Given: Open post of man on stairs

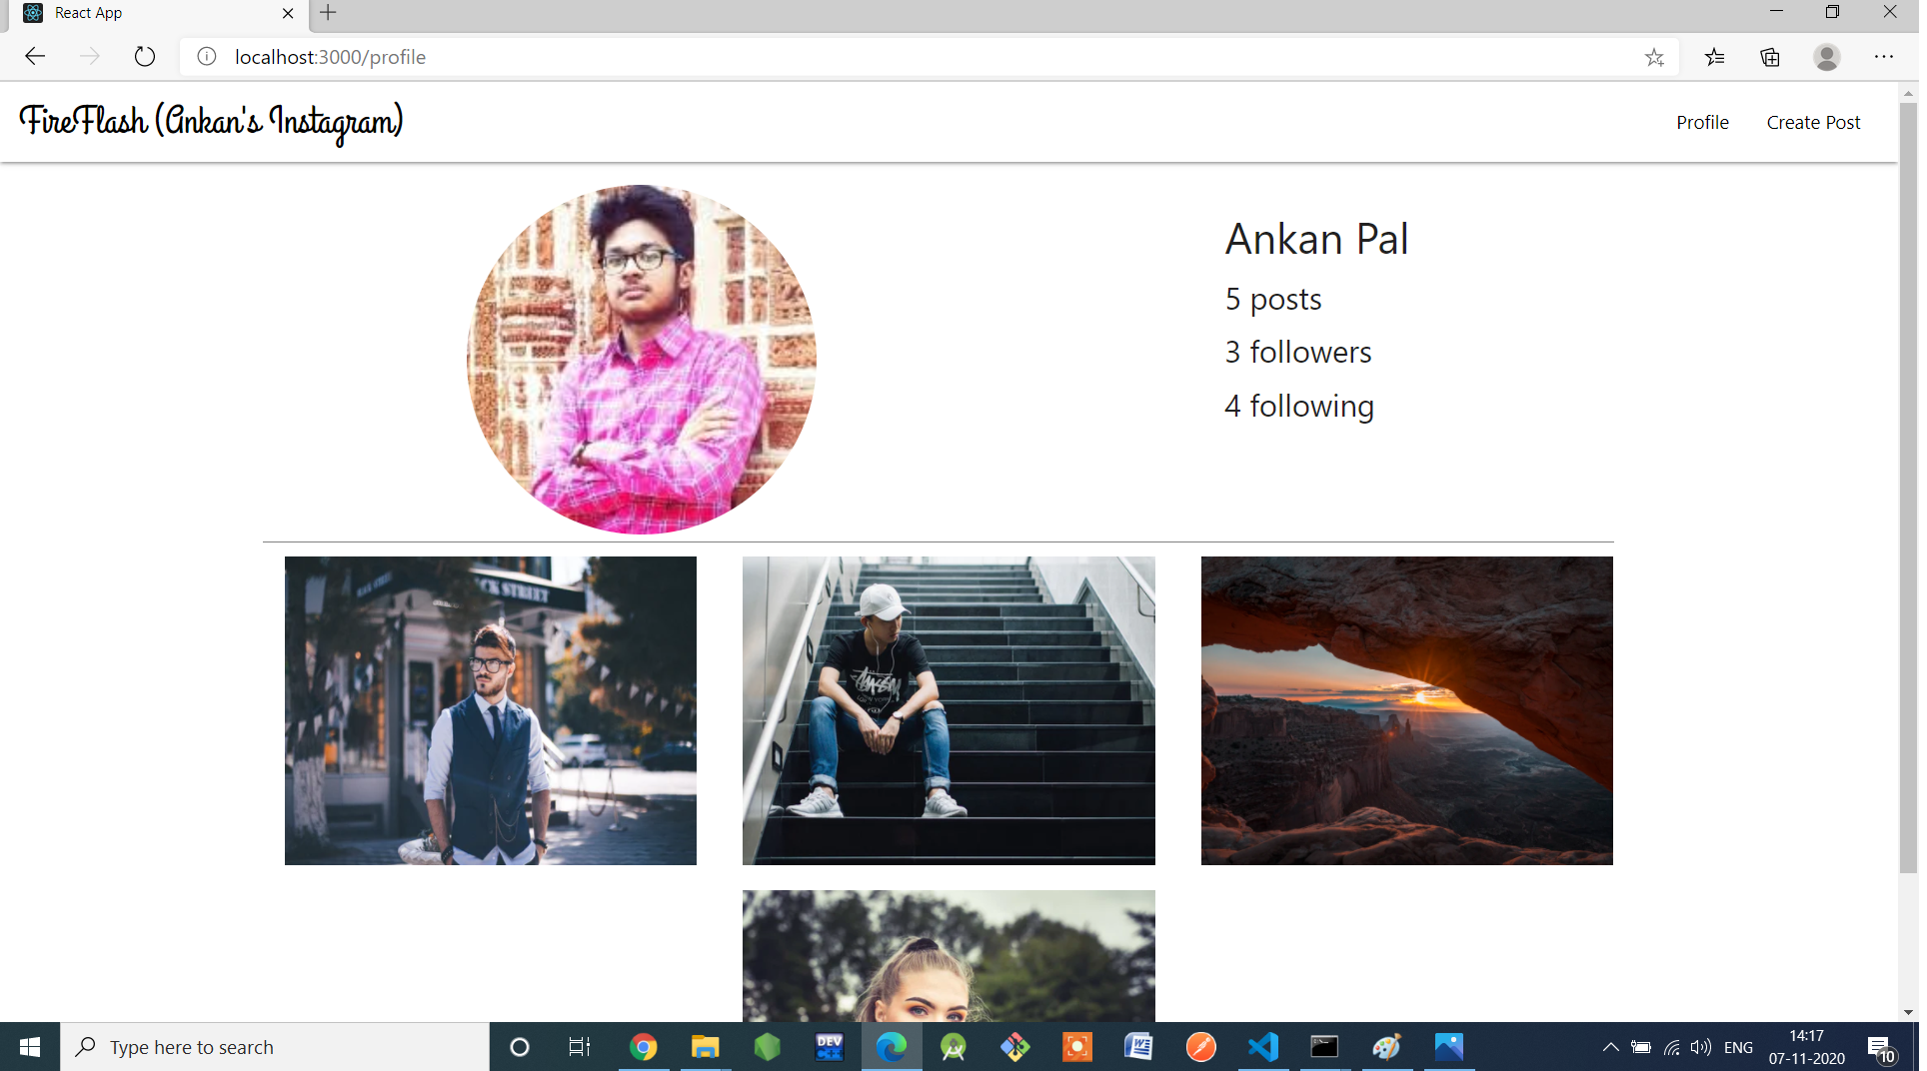Looking at the screenshot, I should coord(949,710).
